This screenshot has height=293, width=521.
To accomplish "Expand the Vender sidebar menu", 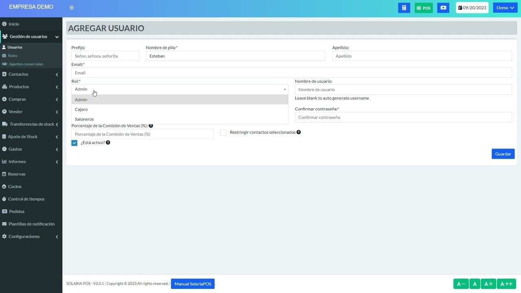I will (x=31, y=112).
